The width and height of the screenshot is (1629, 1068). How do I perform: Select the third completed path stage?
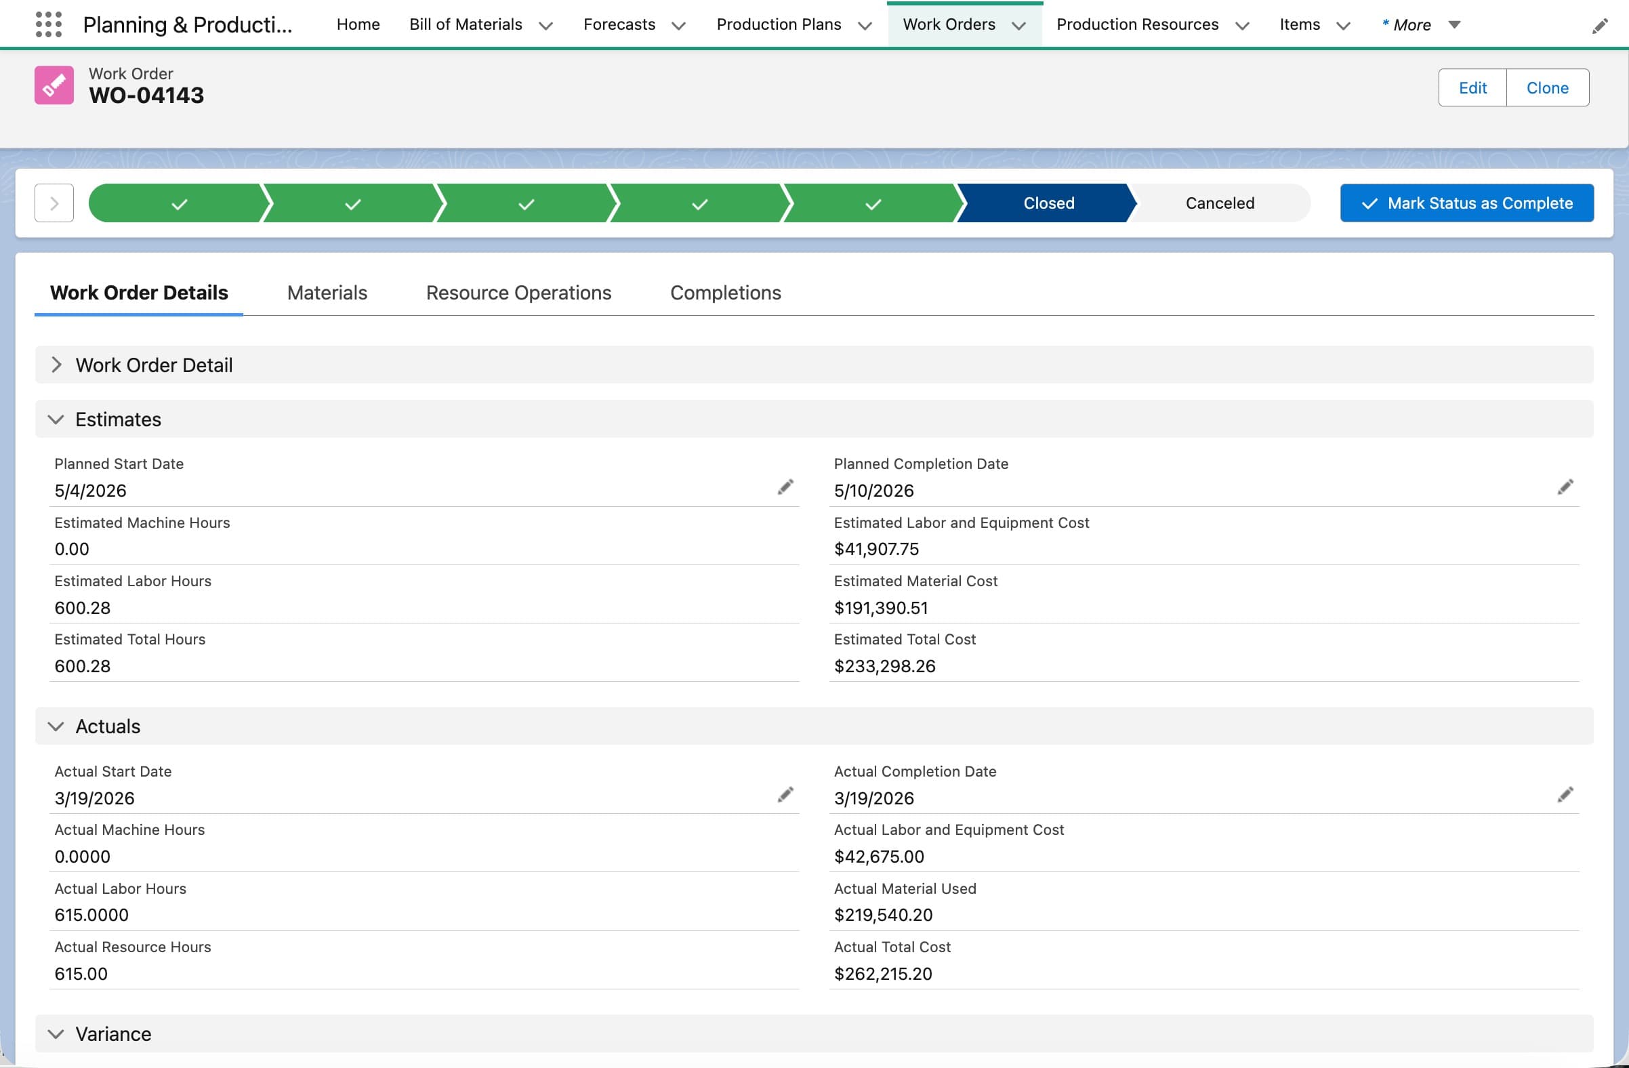click(x=526, y=203)
